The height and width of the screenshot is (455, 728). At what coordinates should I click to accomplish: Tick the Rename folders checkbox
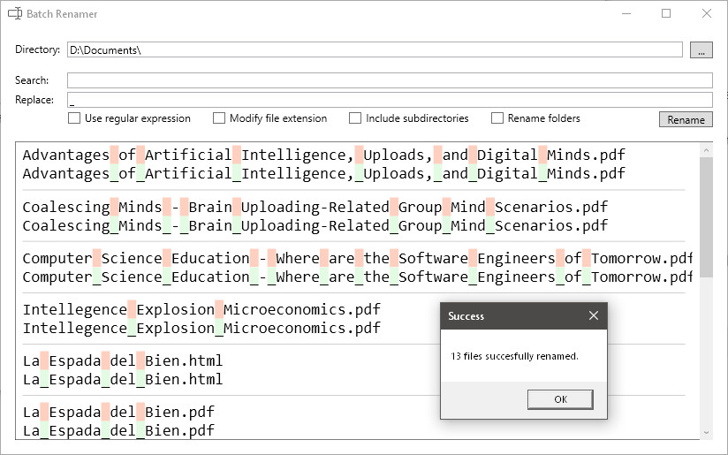point(497,118)
